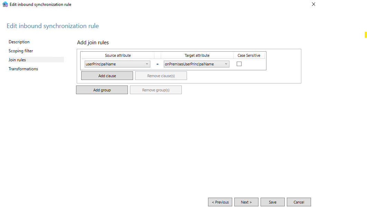Click the Target attribute column header
Screen dimensions: 367x207
click(x=197, y=55)
